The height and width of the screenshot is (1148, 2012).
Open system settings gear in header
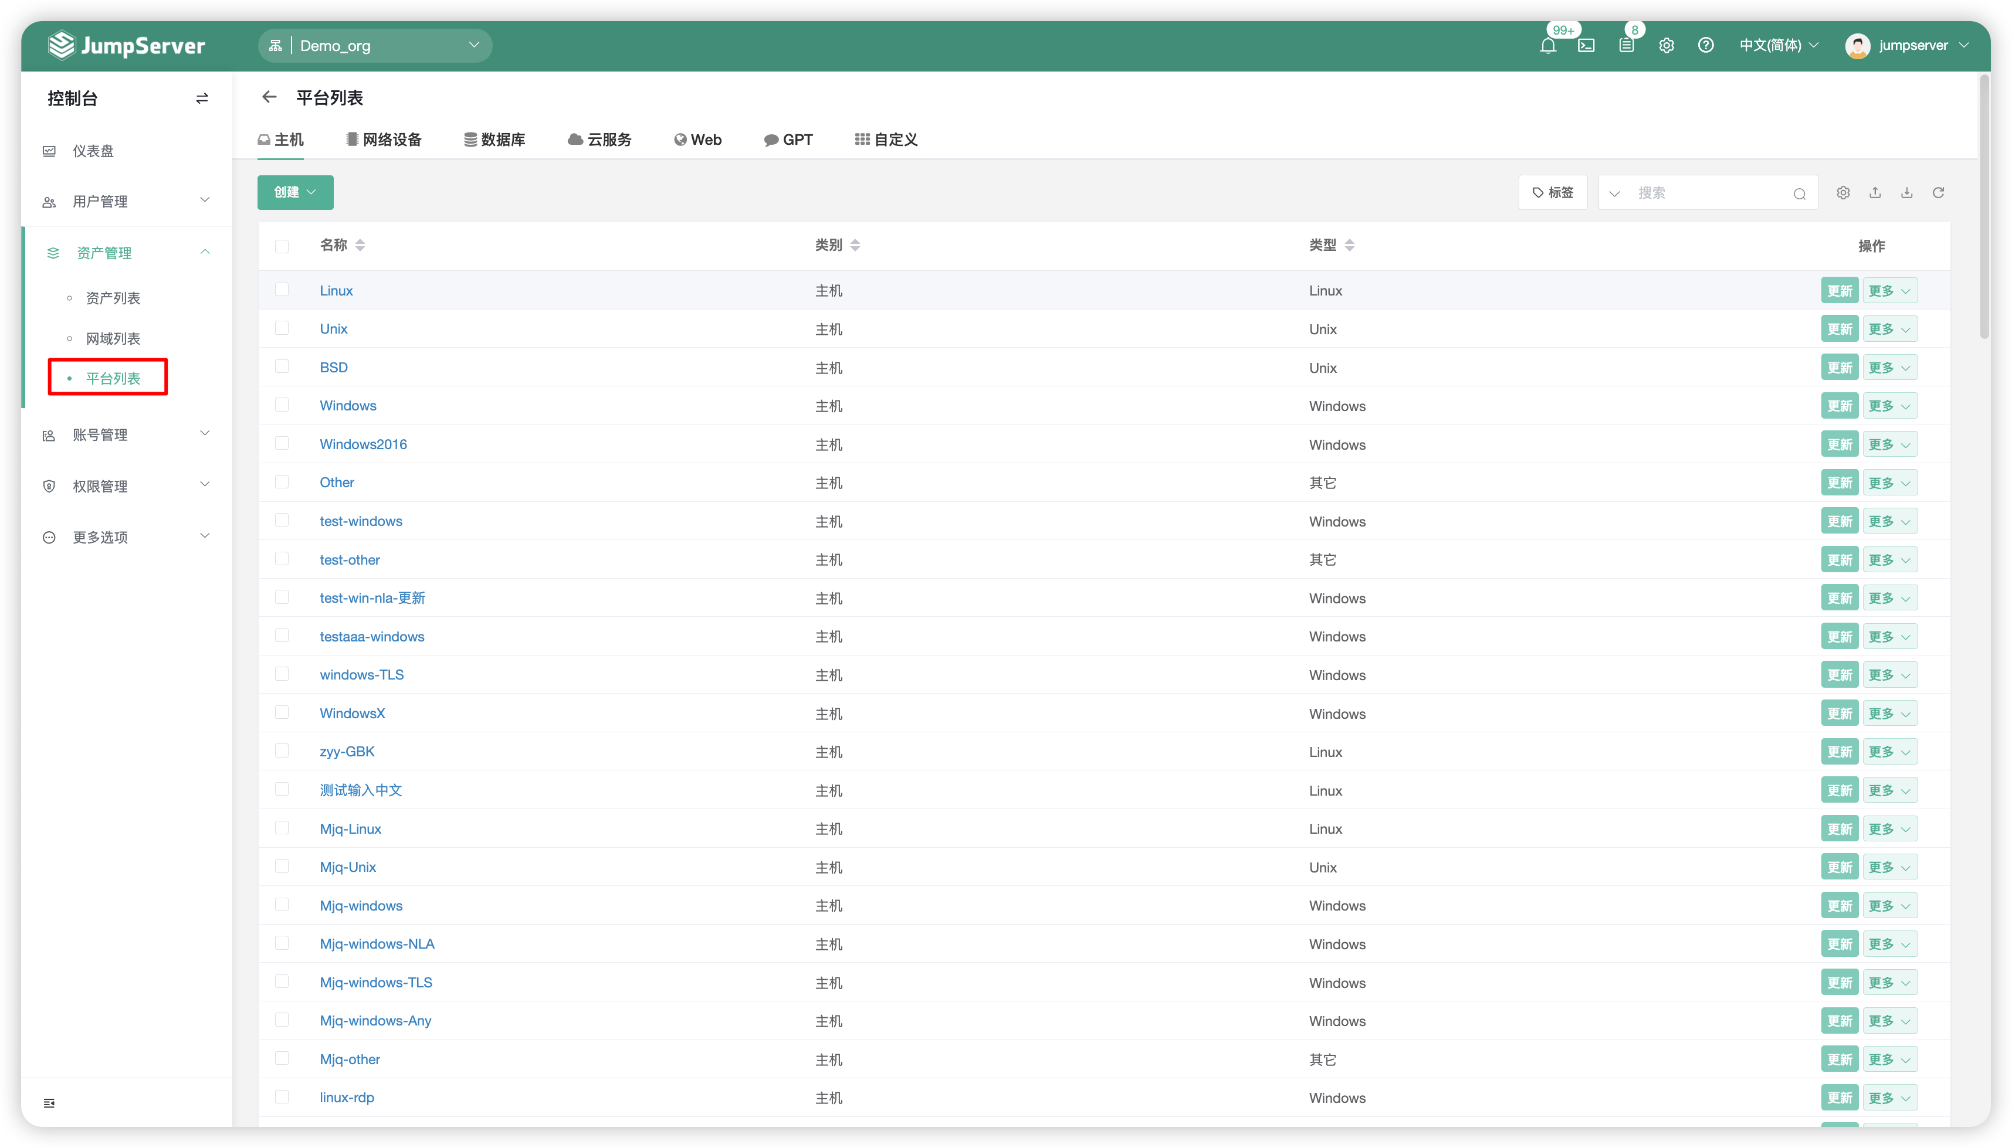pyautogui.click(x=1666, y=46)
